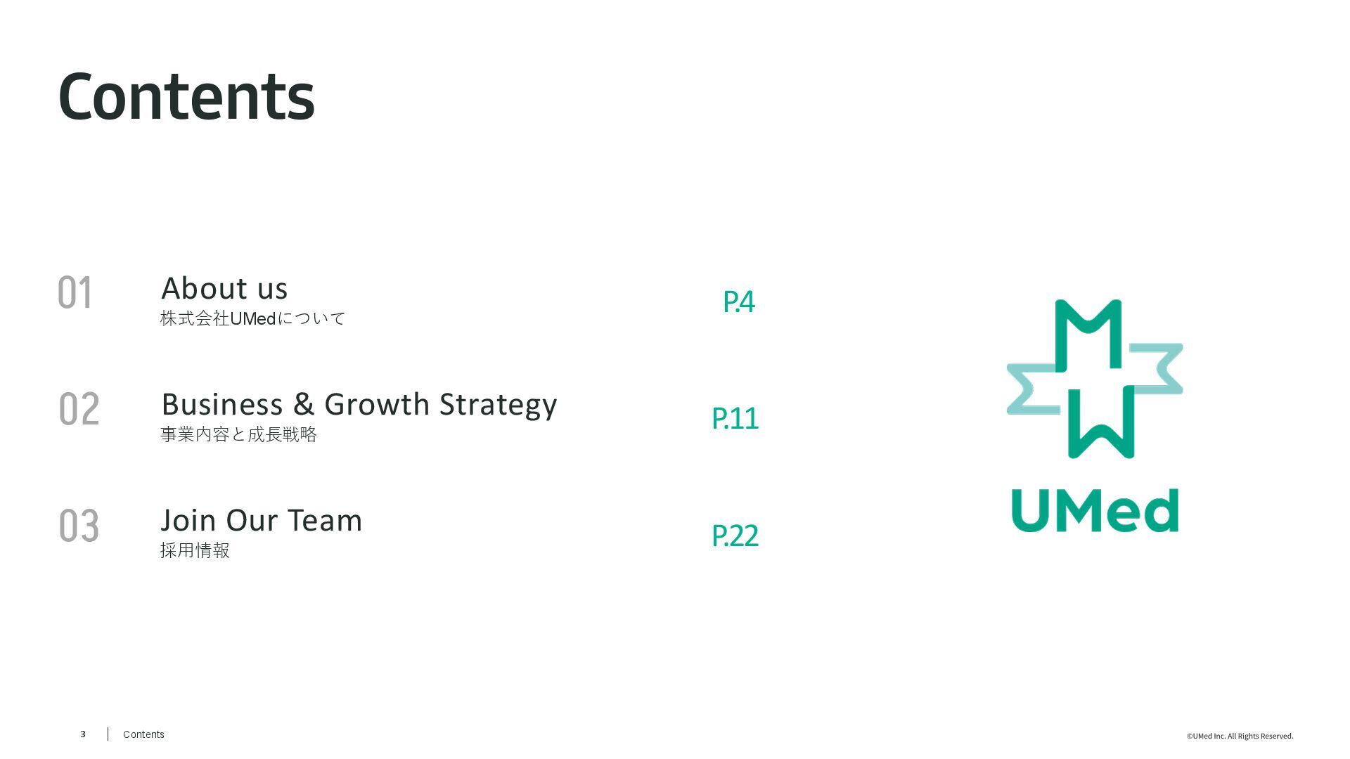The image size is (1350, 759).
Task: Open the Join Our Team heading
Action: pos(261,520)
